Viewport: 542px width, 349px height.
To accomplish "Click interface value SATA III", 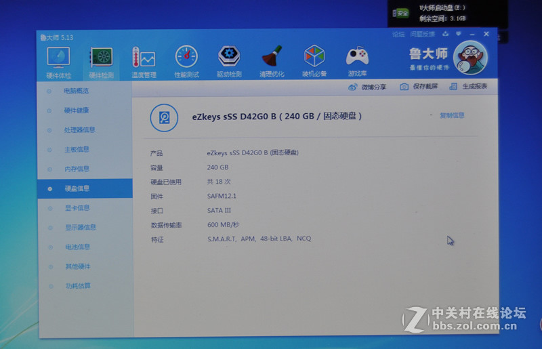I will click(x=219, y=210).
